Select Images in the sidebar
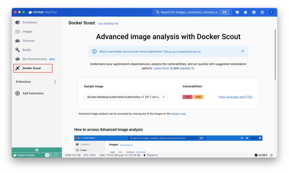Screen dimensions: 289x173 tap(27, 32)
